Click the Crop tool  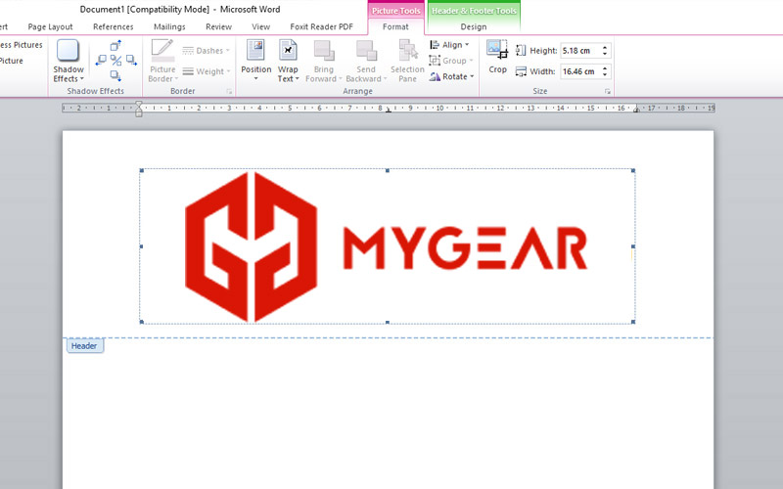point(497,57)
